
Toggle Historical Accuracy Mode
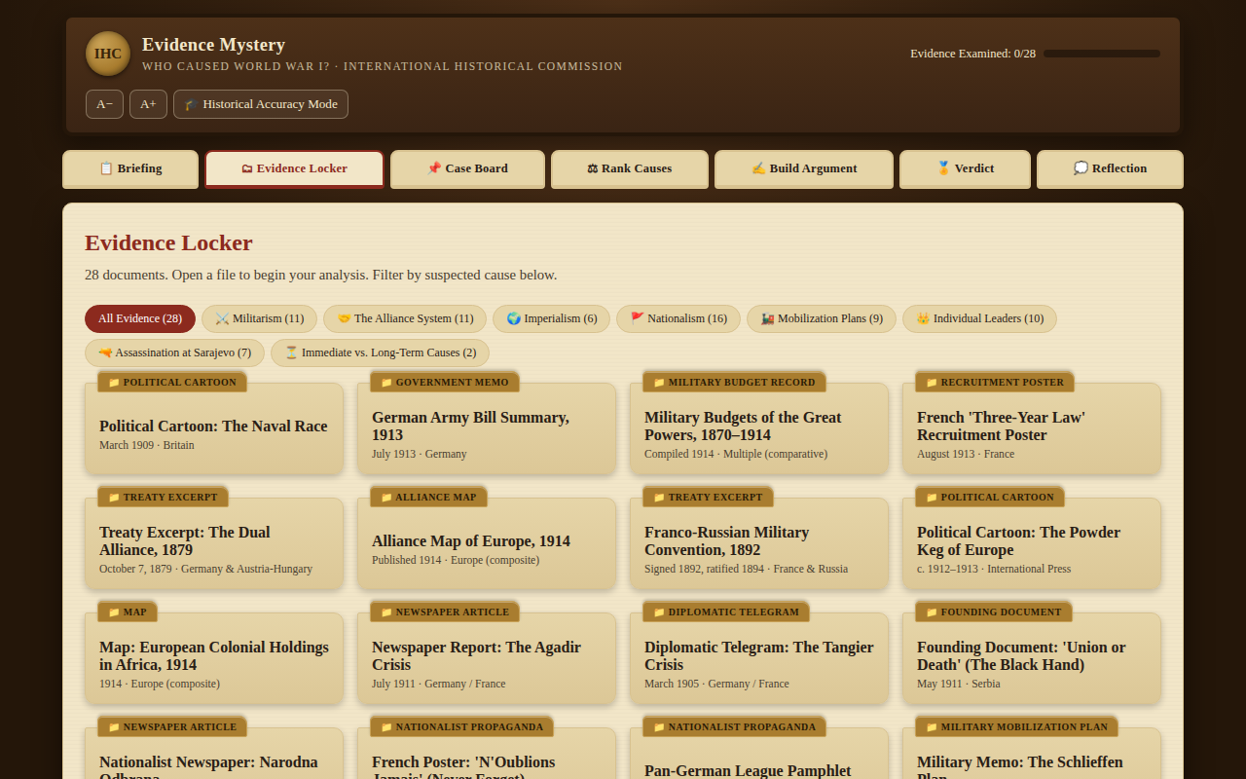click(261, 104)
